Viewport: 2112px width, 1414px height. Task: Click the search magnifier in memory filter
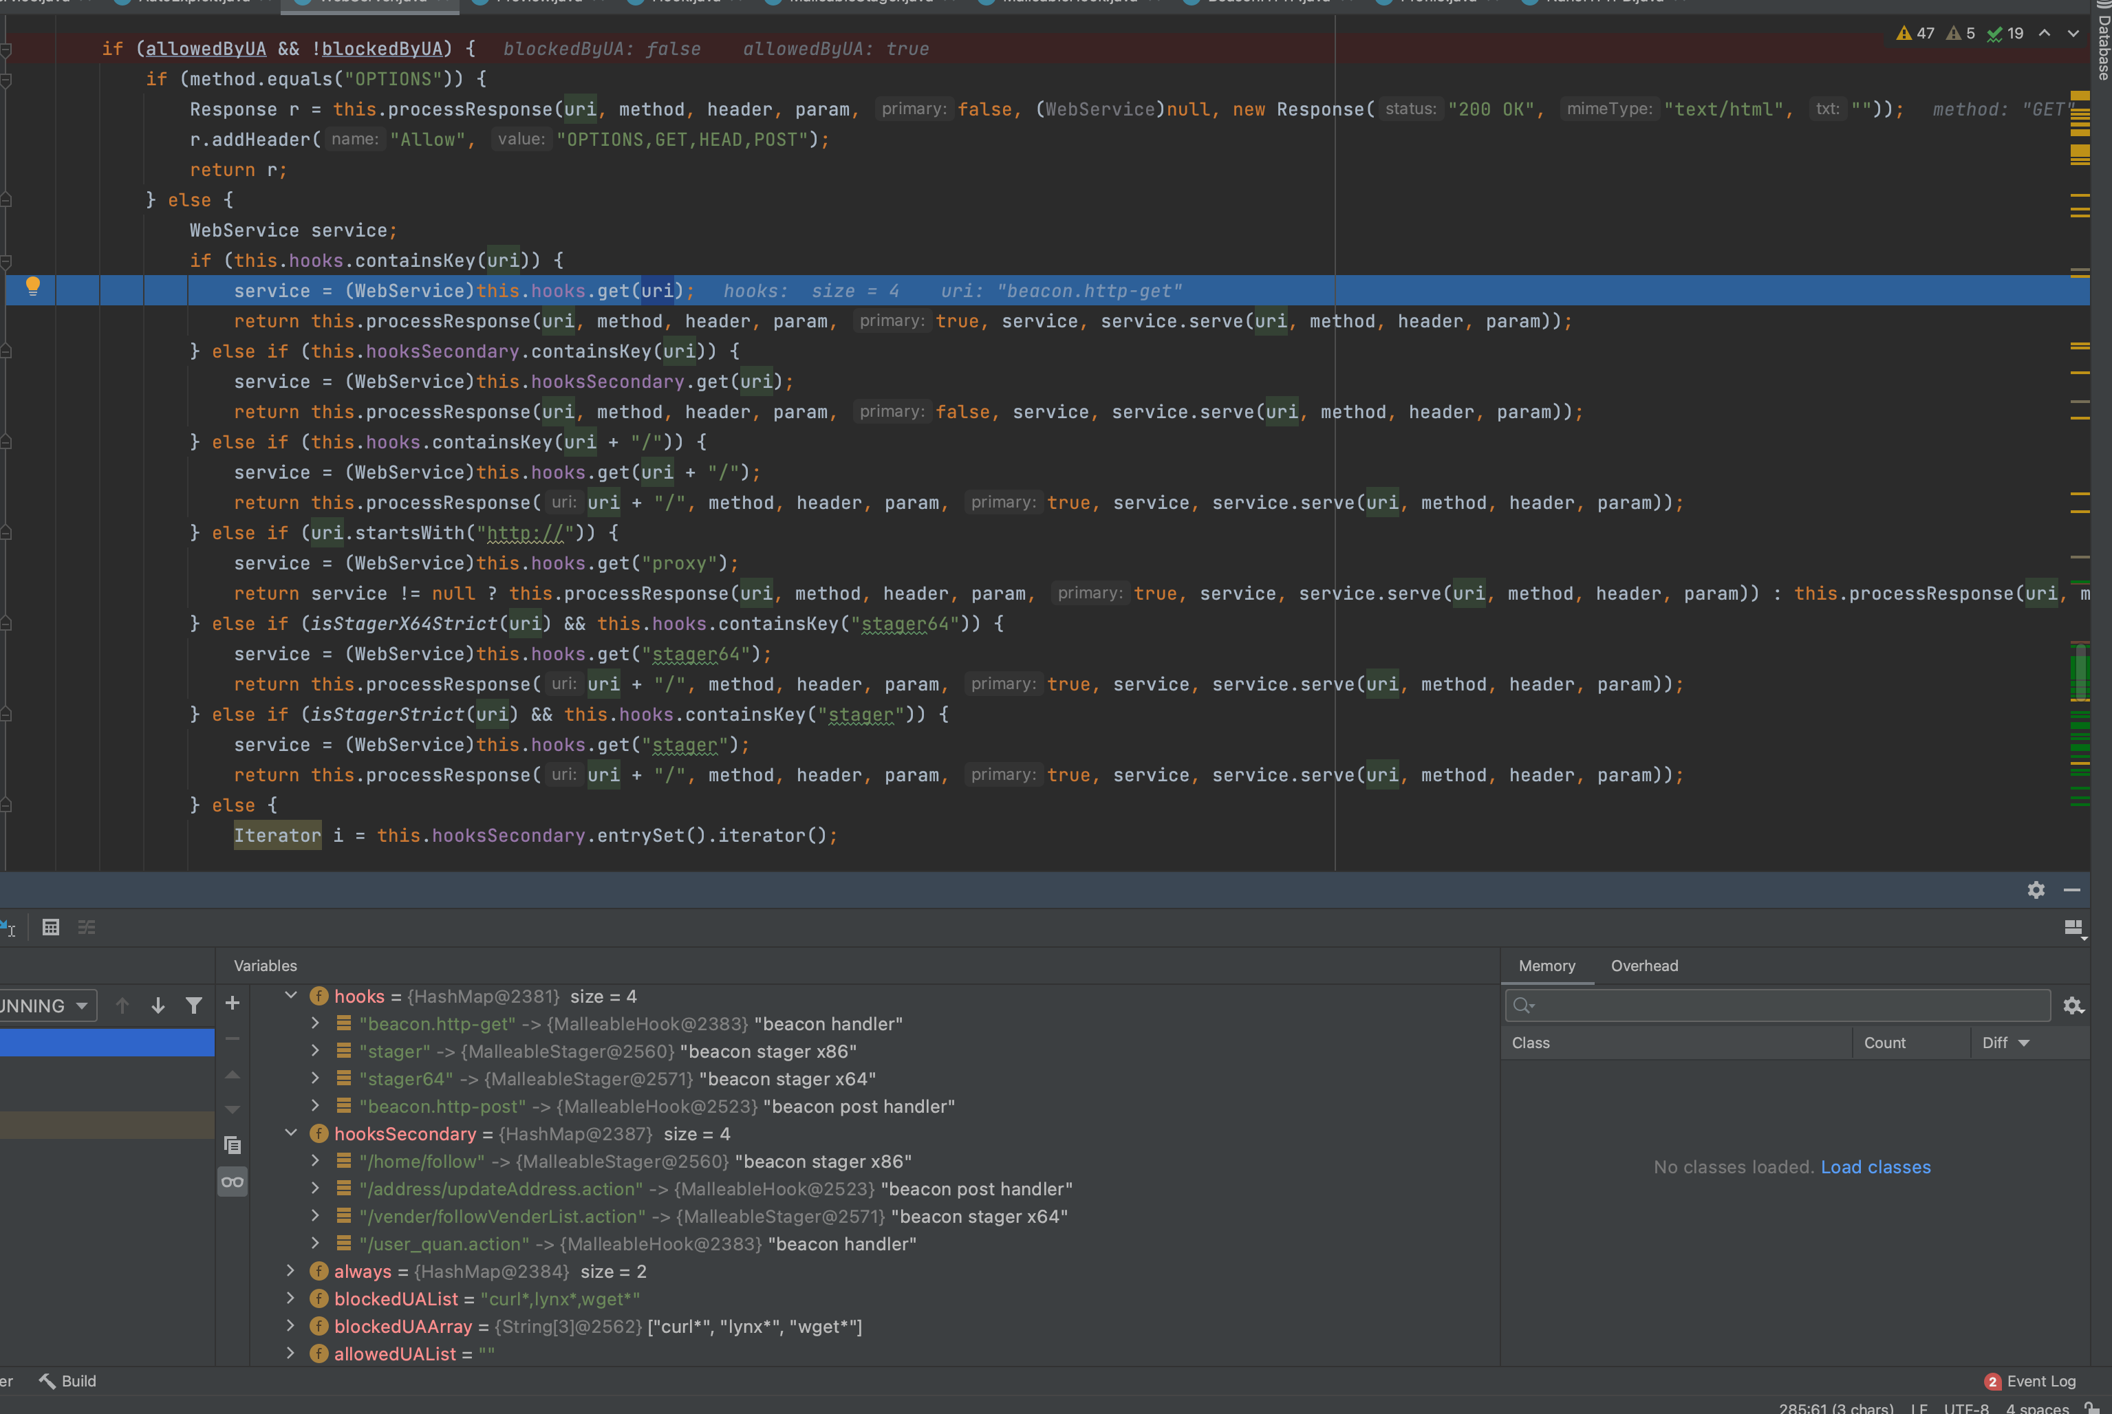1523,1005
